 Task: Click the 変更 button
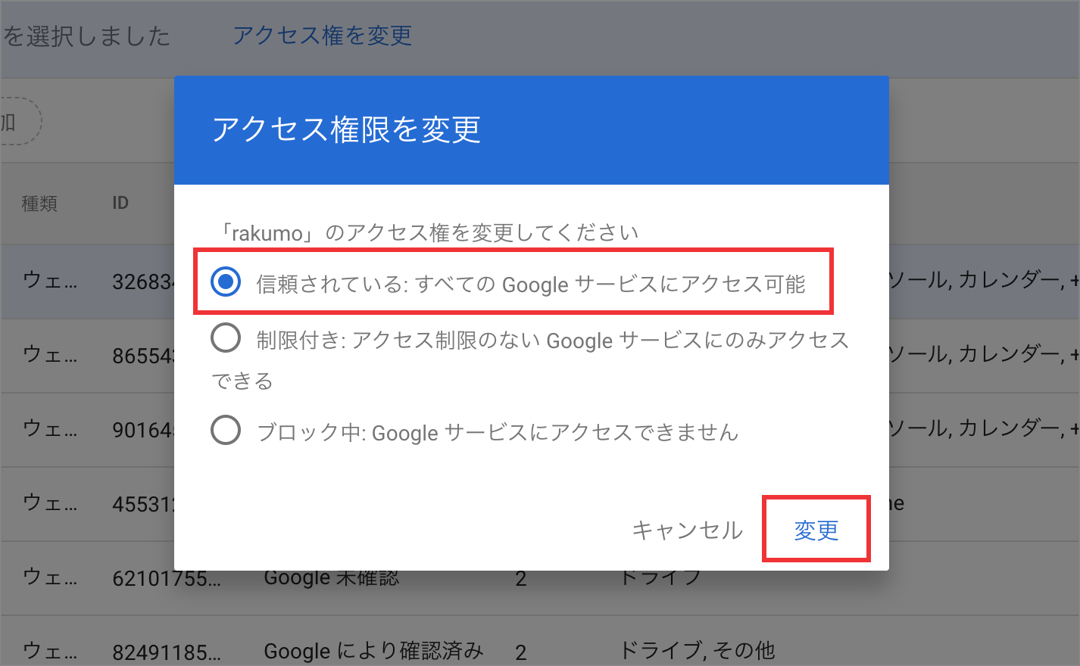[x=816, y=530]
